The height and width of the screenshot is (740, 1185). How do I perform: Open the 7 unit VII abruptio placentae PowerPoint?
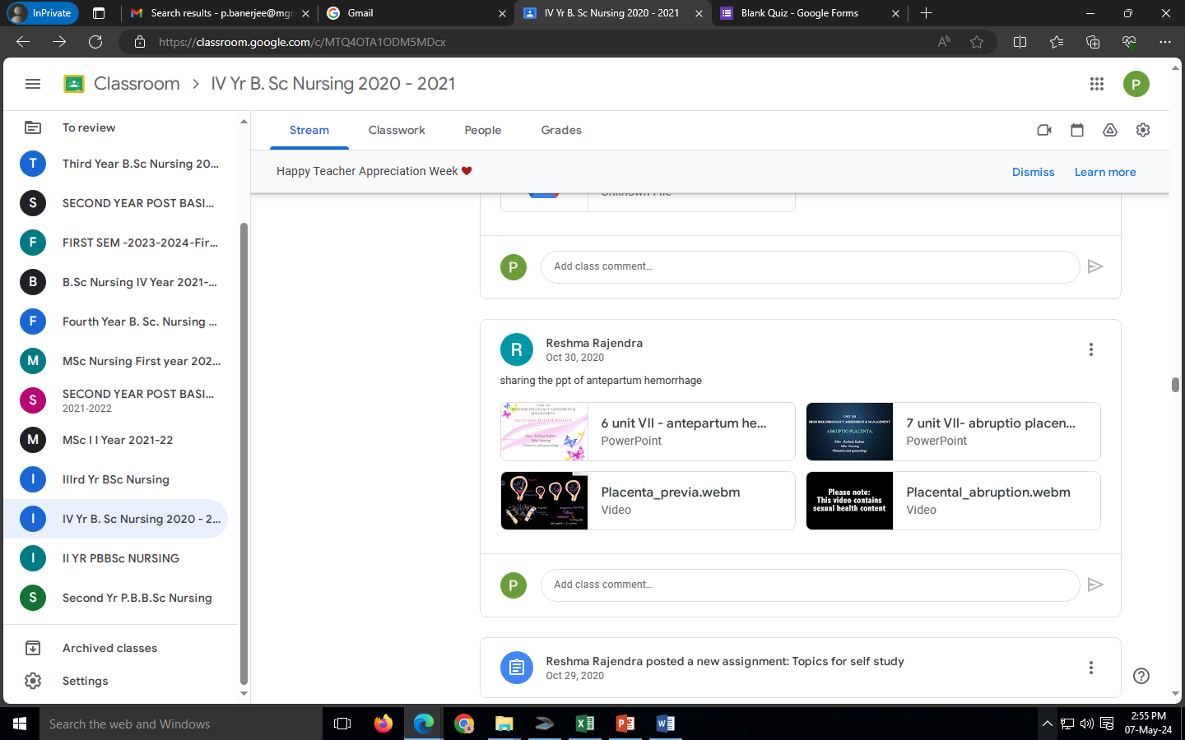point(953,432)
